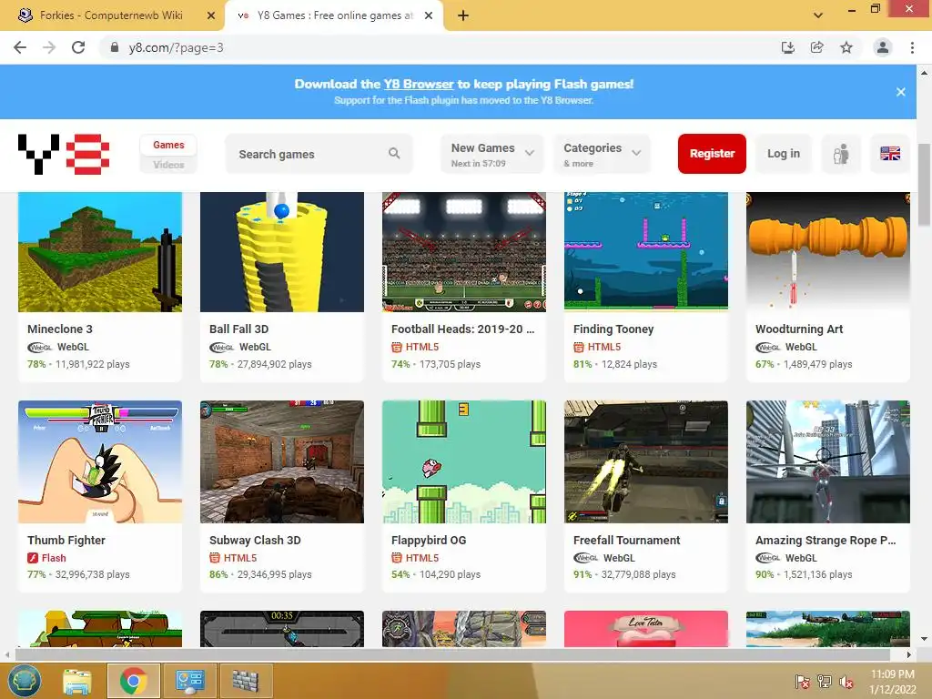Click the install/download icon in address bar
Screen dimensions: 932x699
(x=788, y=47)
